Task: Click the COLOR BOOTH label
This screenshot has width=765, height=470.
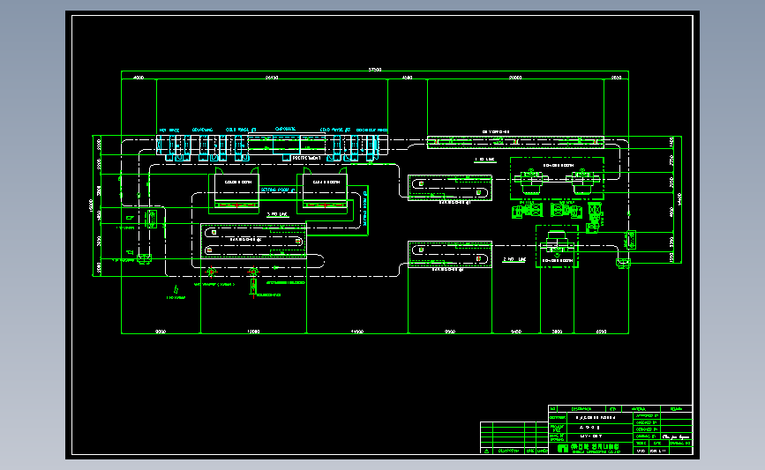Action: coord(238,182)
